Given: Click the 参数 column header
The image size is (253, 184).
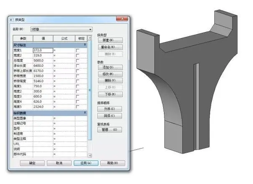Looking at the screenshot, I should tap(23, 38).
